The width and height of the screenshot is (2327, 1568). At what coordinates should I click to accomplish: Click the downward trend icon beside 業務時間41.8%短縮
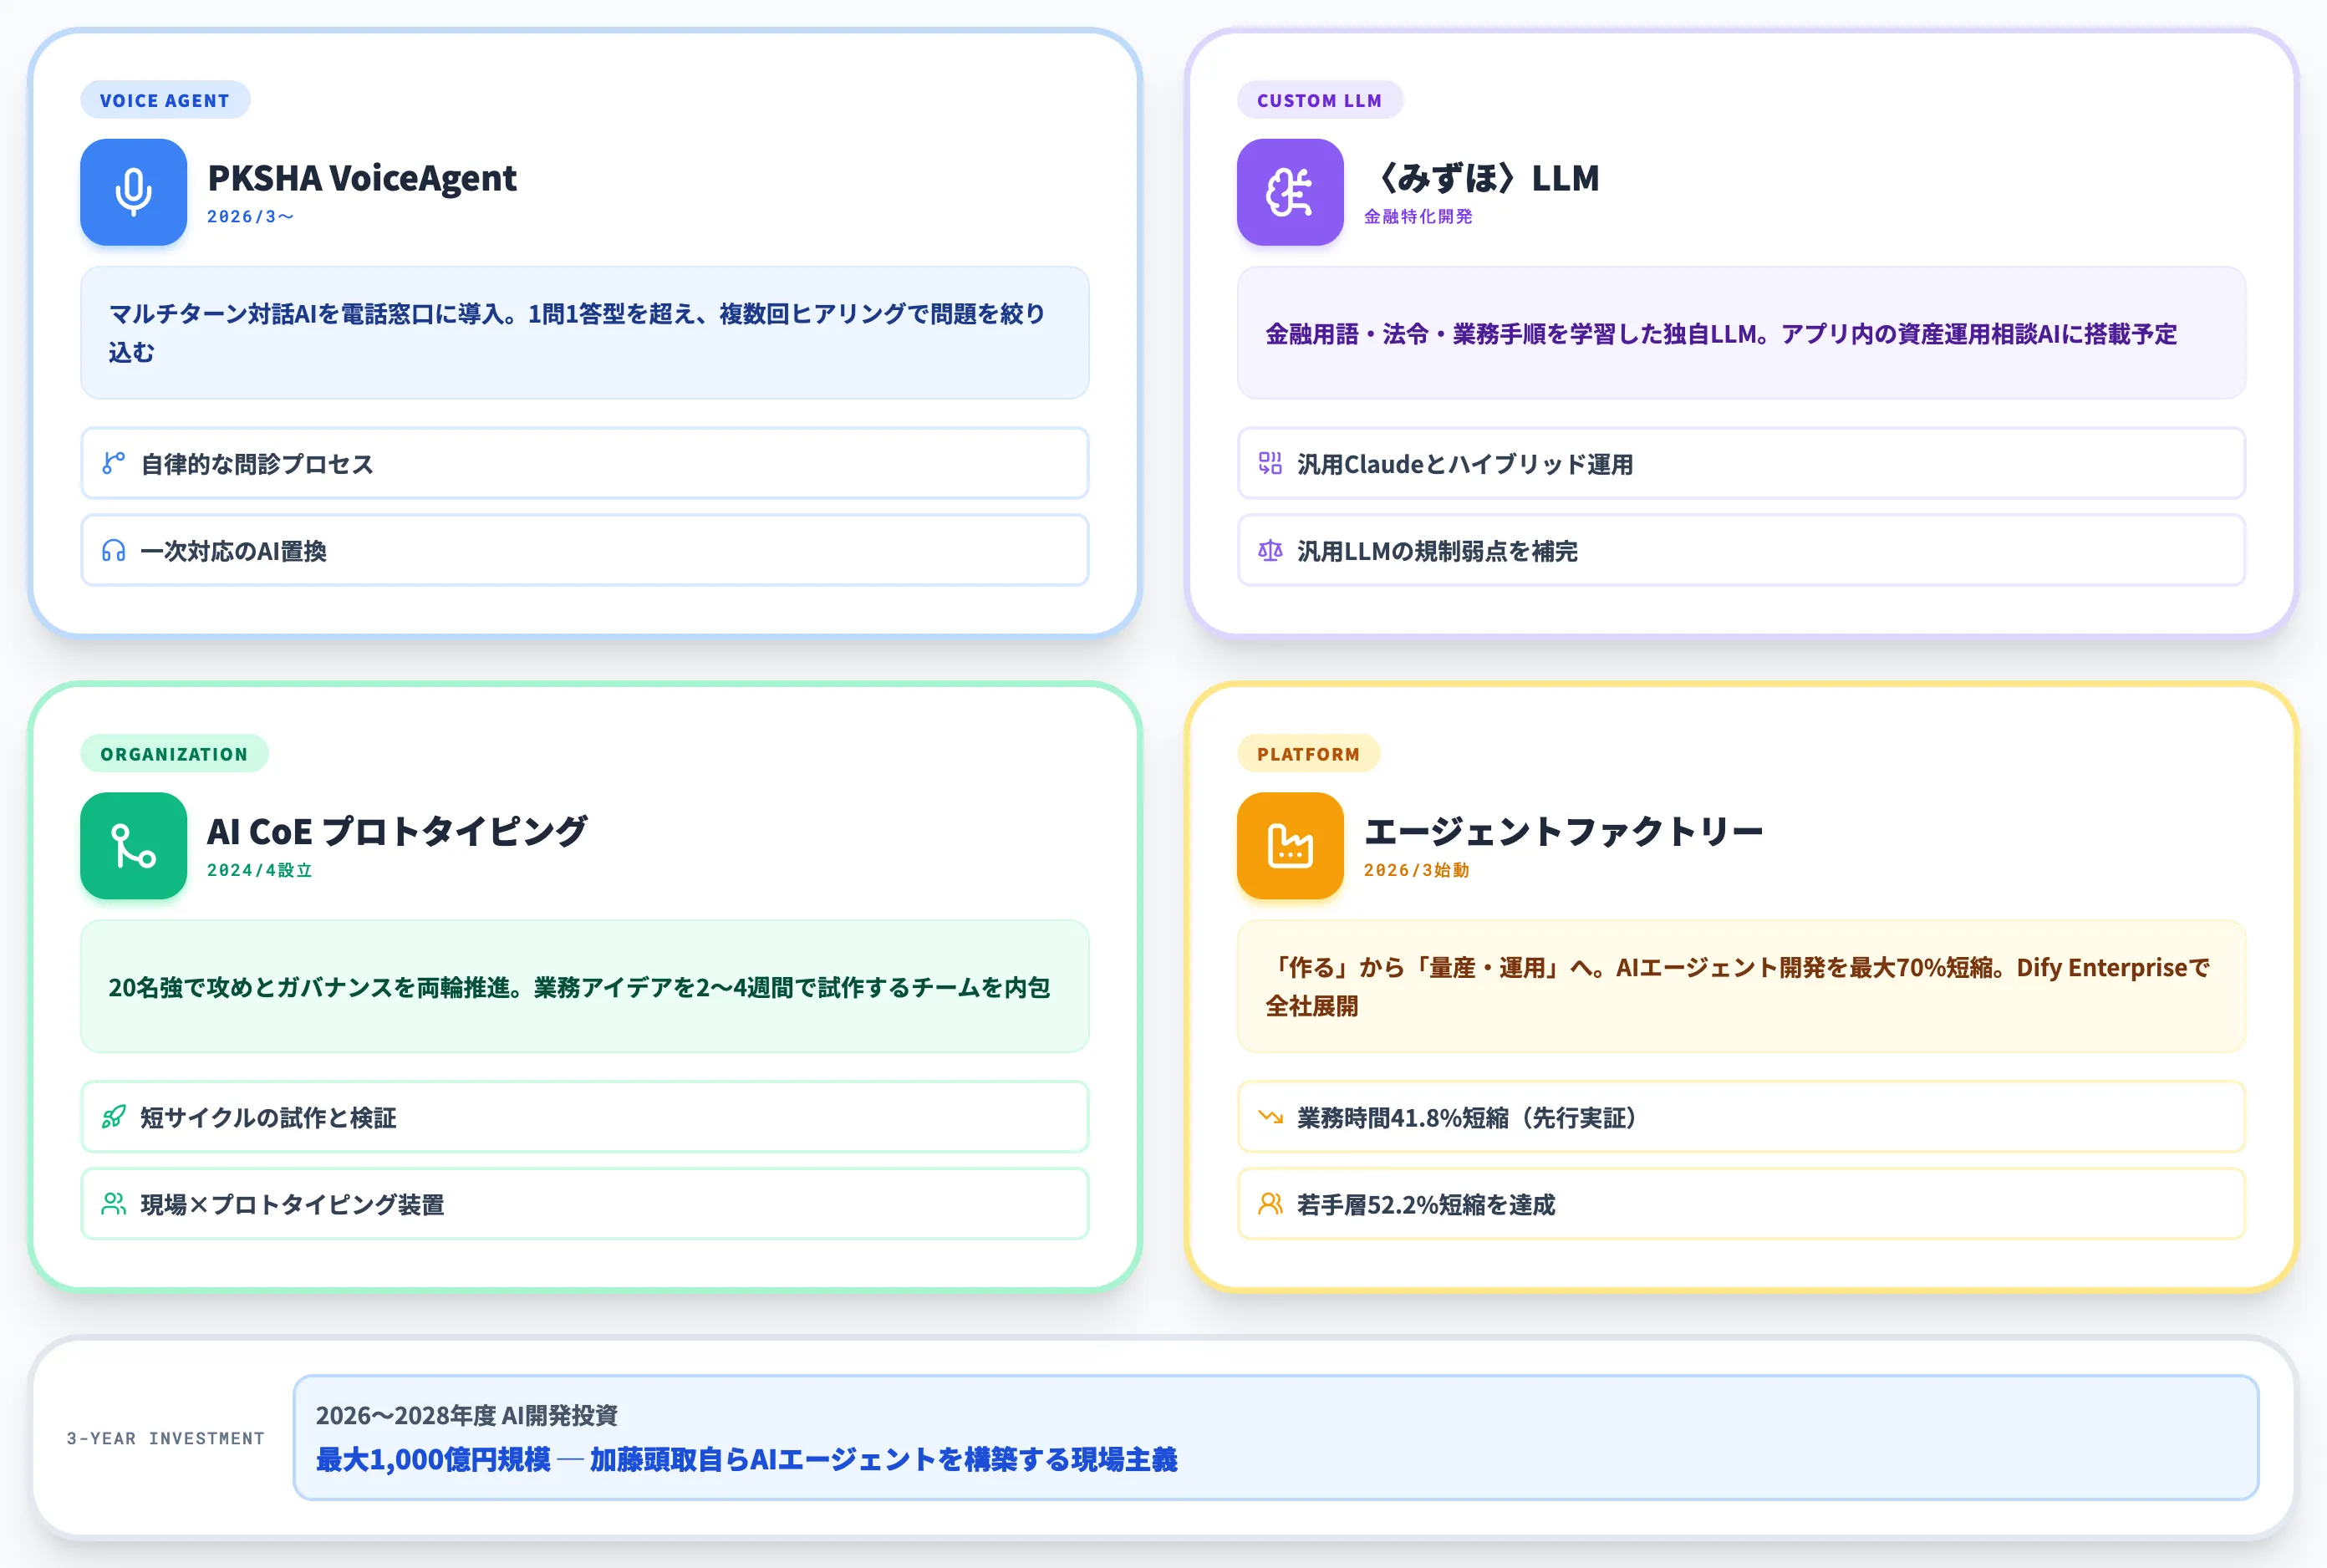(x=1270, y=1116)
